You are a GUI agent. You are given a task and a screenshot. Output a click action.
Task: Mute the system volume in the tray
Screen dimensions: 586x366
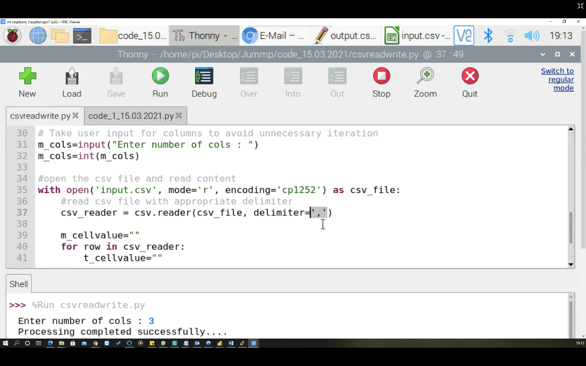pos(532,35)
